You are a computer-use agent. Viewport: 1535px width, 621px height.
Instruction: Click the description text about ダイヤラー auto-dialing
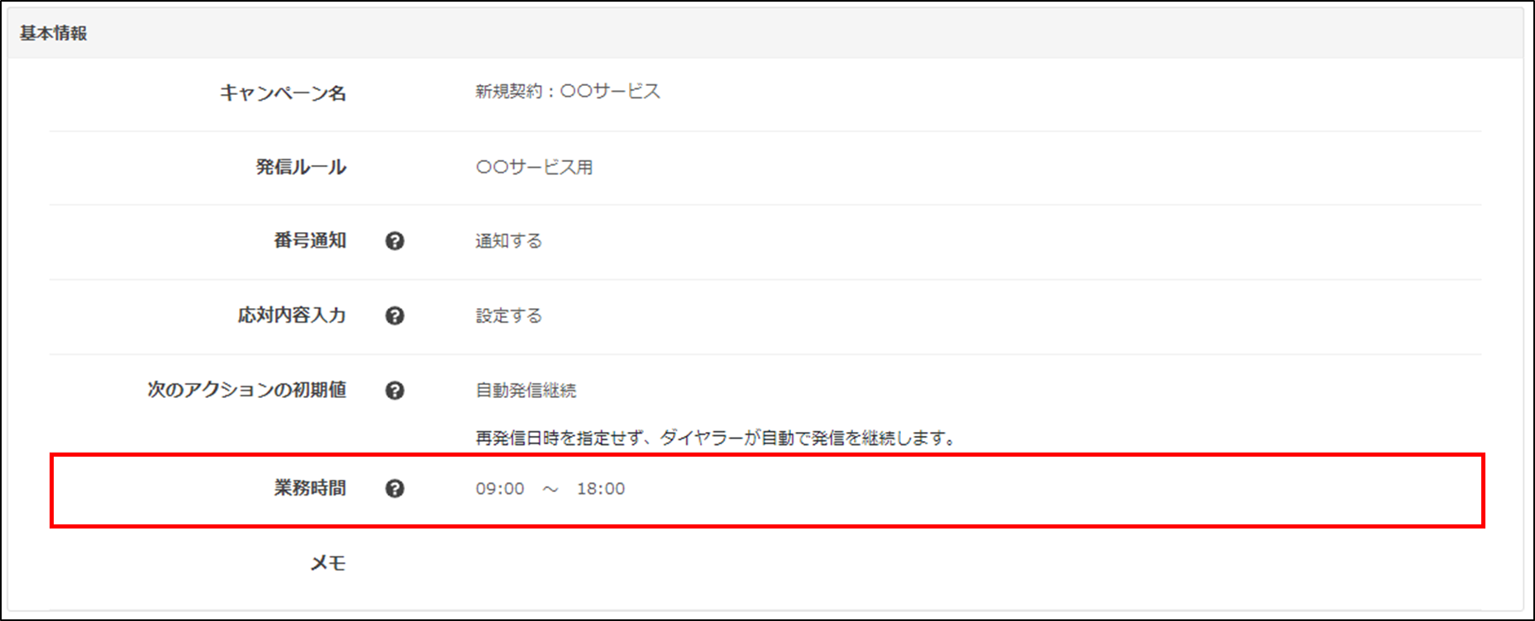pyautogui.click(x=715, y=438)
